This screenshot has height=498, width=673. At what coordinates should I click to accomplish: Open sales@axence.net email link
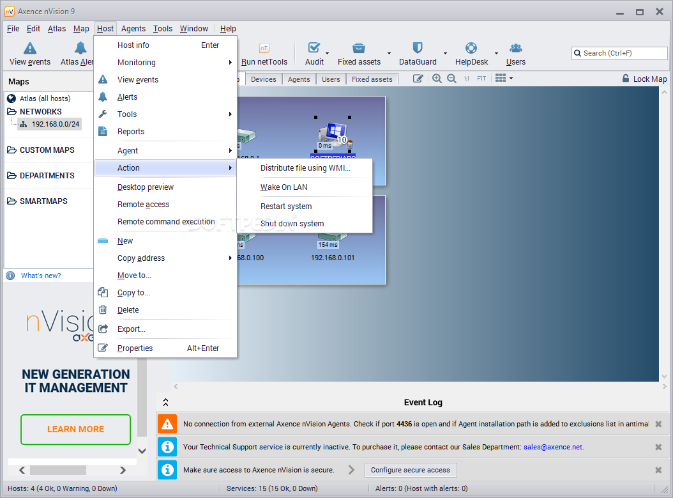553,447
